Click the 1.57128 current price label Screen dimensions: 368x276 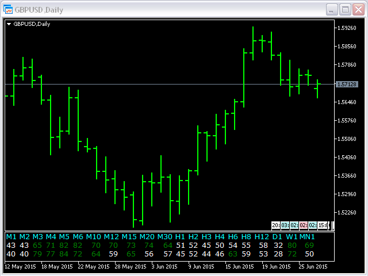pos(348,84)
